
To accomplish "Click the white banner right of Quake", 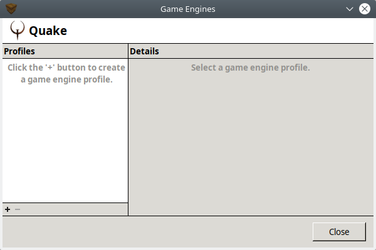I will click(x=221, y=31).
